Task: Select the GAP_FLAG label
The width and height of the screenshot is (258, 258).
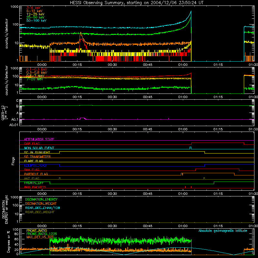Action: (x=32, y=144)
